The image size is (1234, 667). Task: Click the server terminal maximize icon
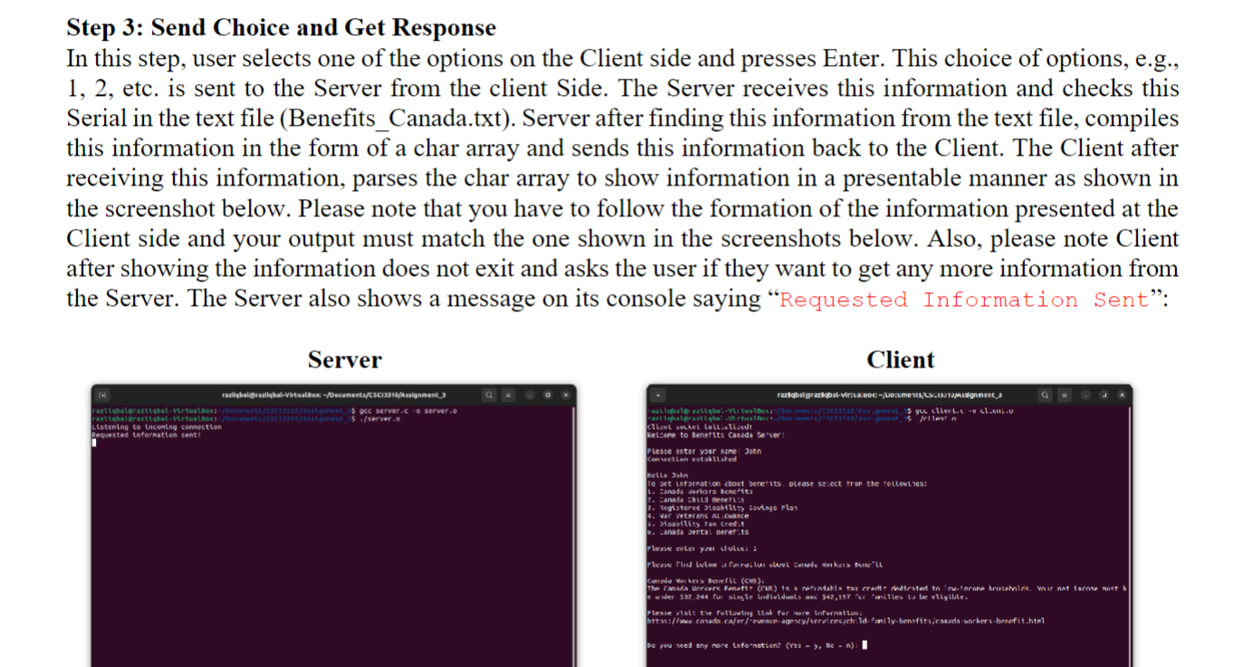pos(547,395)
